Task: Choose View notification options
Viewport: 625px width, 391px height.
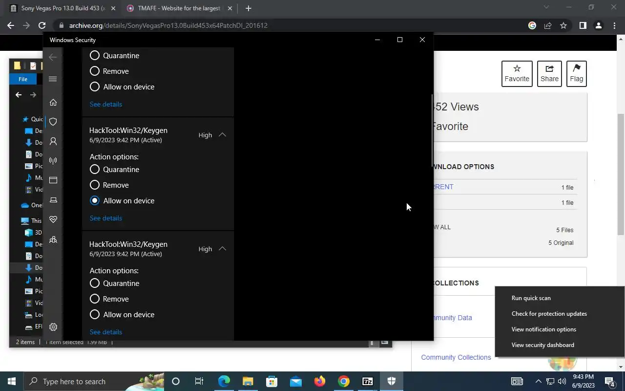Action: (x=543, y=329)
